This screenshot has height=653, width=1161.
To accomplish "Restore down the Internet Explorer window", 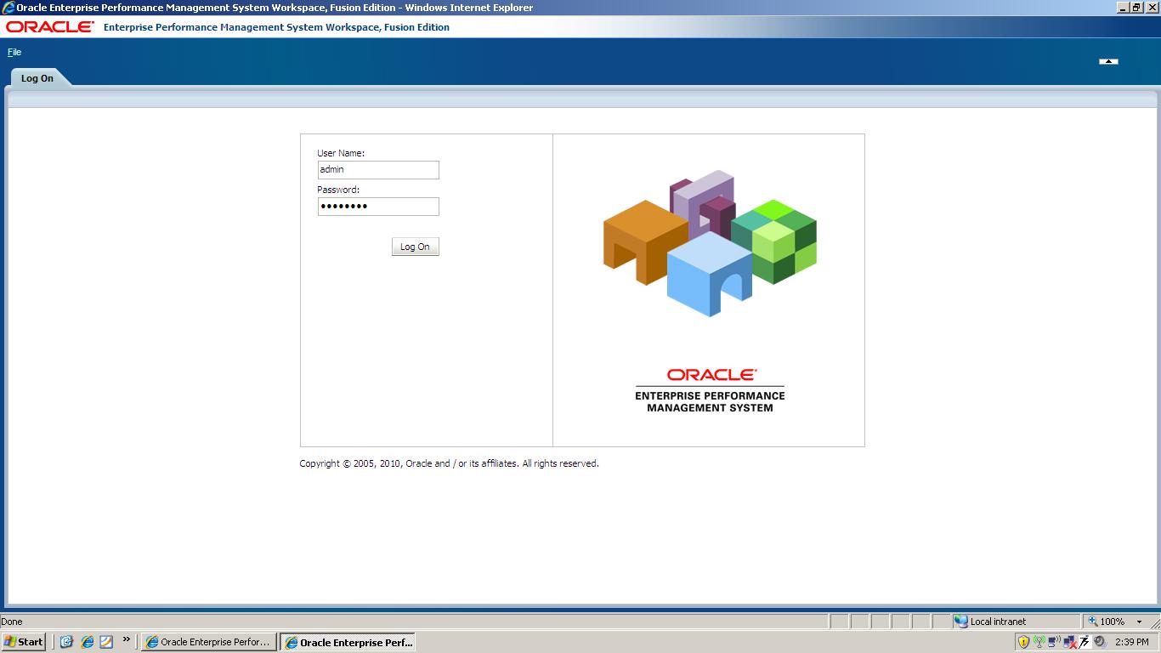I will (1138, 8).
